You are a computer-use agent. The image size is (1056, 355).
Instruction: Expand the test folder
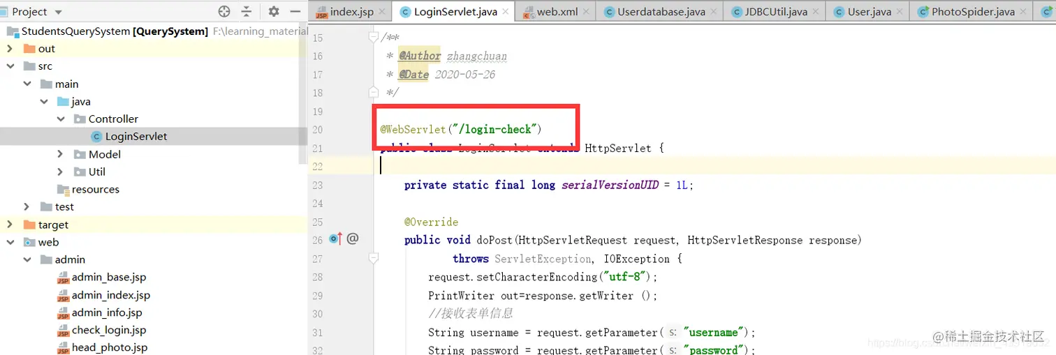[x=27, y=206]
